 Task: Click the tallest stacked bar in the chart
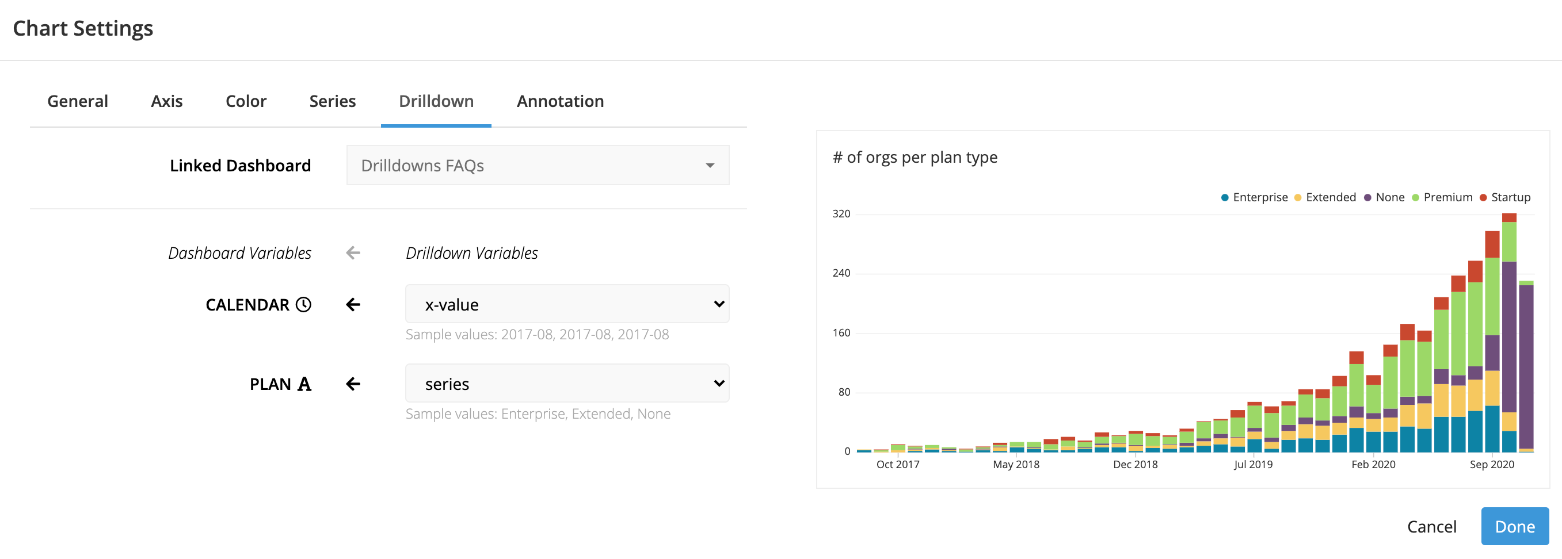click(1508, 333)
